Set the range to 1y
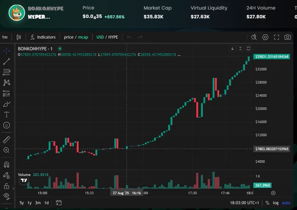Viewport: 297px width, 210px height. (x=29, y=203)
